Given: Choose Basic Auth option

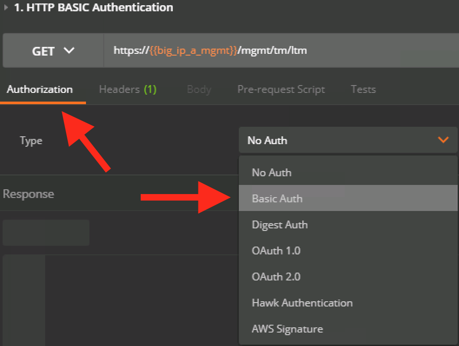Looking at the screenshot, I should pos(348,198).
